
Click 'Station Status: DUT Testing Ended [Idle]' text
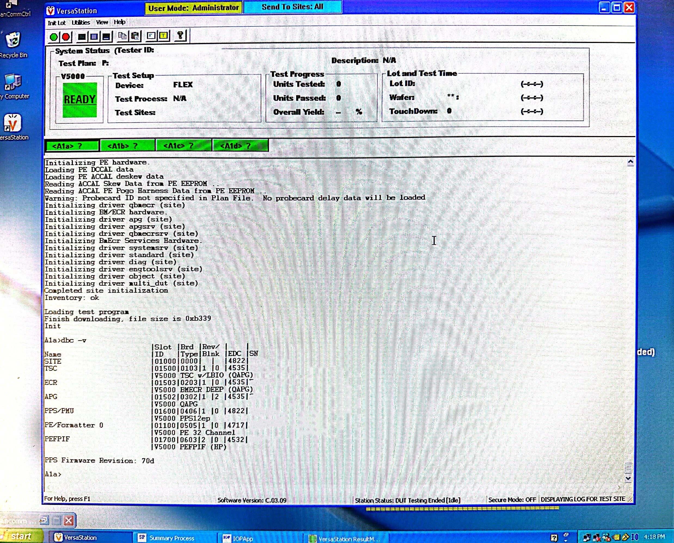point(408,500)
